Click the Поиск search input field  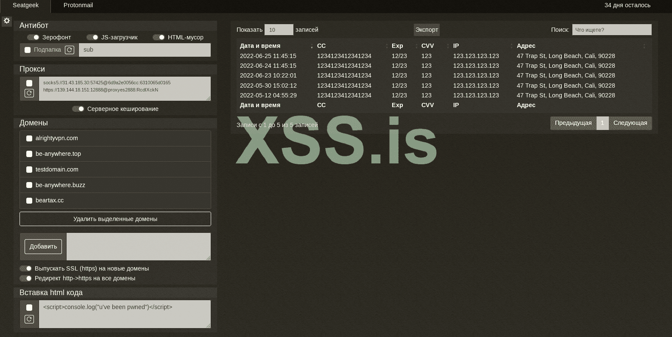tap(611, 30)
